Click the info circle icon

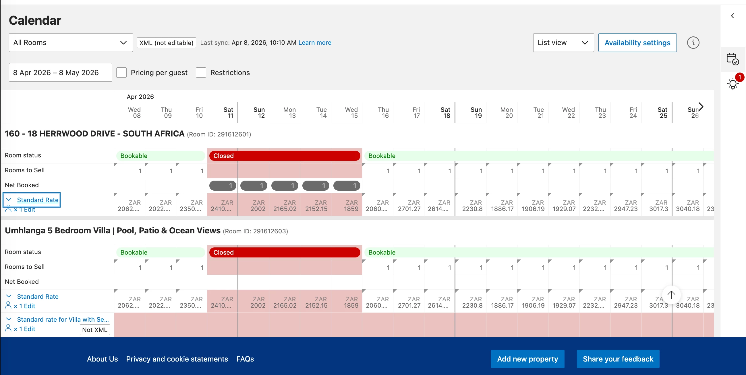[x=693, y=43]
